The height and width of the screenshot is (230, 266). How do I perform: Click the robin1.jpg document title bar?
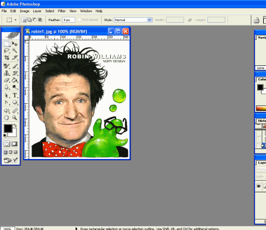66,32
